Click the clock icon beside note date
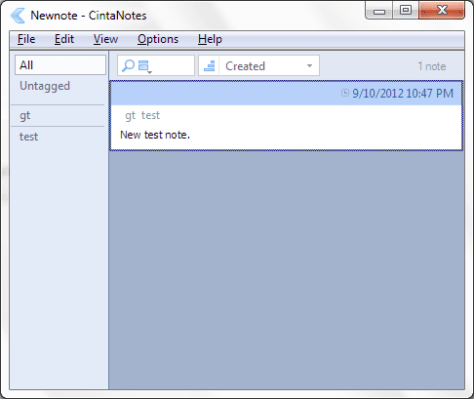This screenshot has width=474, height=399. point(345,93)
